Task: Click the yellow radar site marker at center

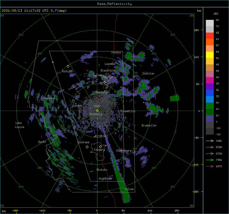Action: 97,111
